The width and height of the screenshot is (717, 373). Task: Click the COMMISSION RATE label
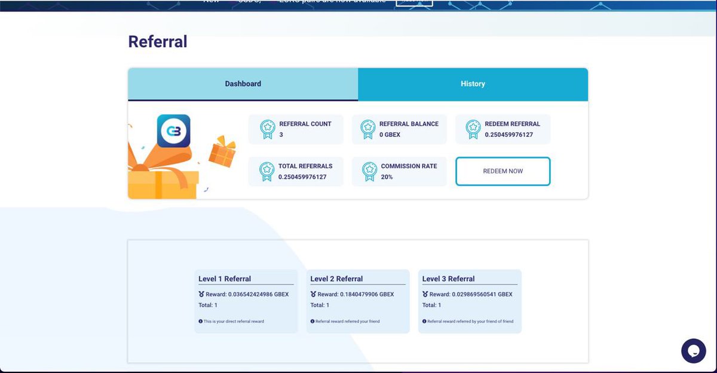[x=409, y=166]
